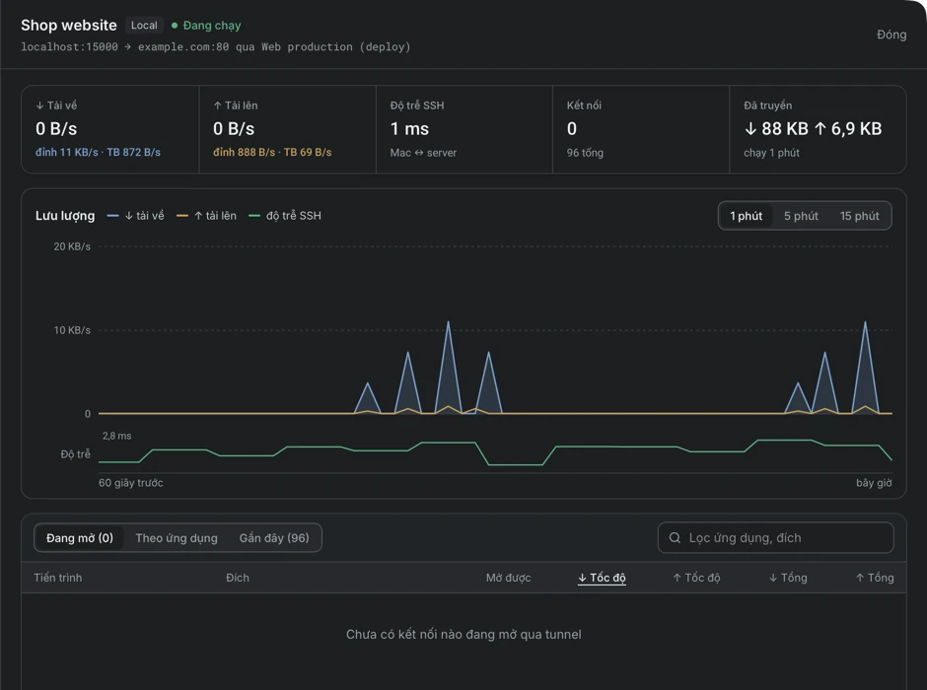
Task: Click the search magnifier icon in filter box
Action: click(x=675, y=537)
